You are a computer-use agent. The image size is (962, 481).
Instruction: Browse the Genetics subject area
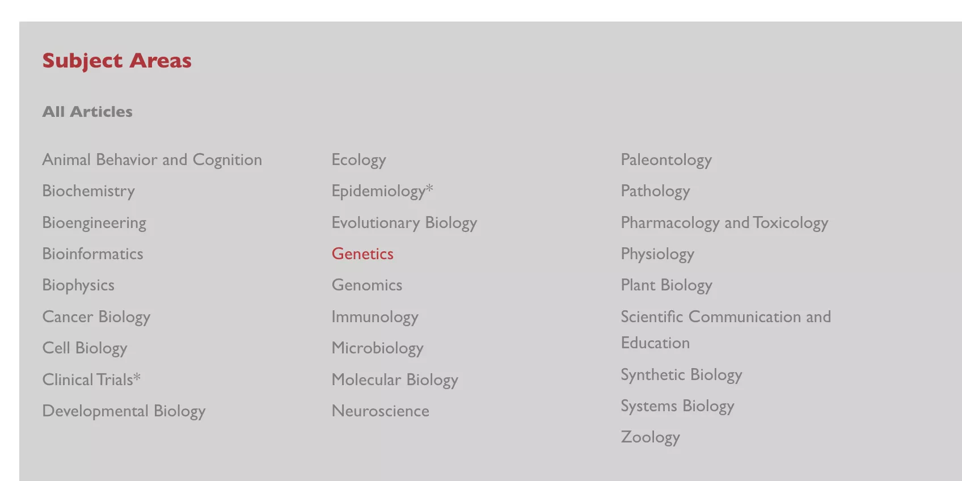click(362, 254)
